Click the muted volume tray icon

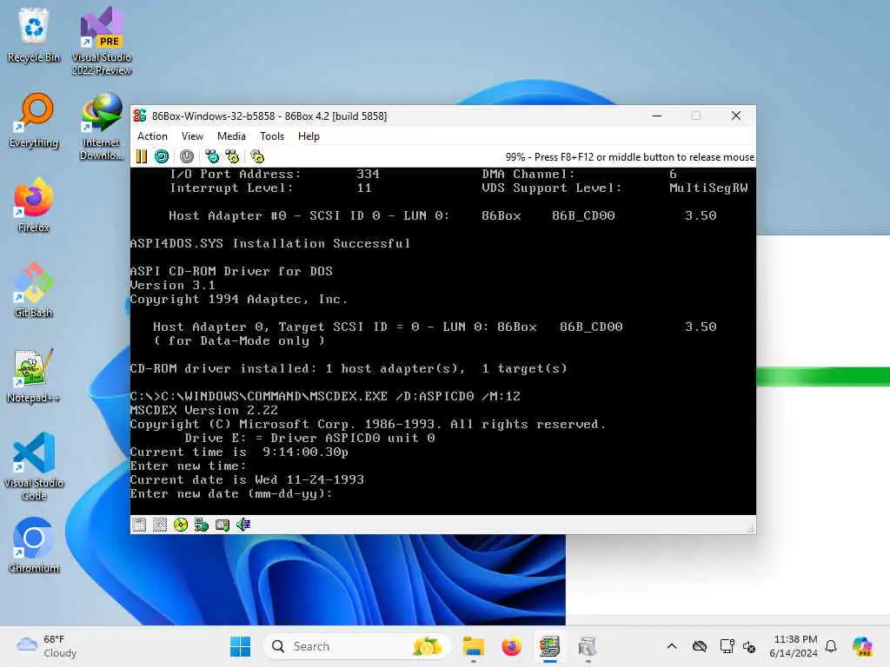tap(749, 646)
